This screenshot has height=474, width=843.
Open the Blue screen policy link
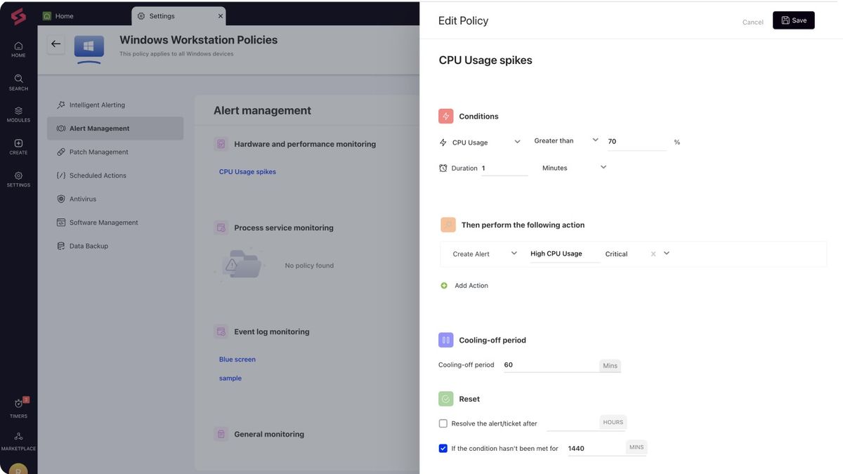coord(237,360)
